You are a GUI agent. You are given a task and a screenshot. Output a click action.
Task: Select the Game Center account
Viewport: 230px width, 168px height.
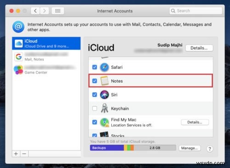click(x=46, y=70)
